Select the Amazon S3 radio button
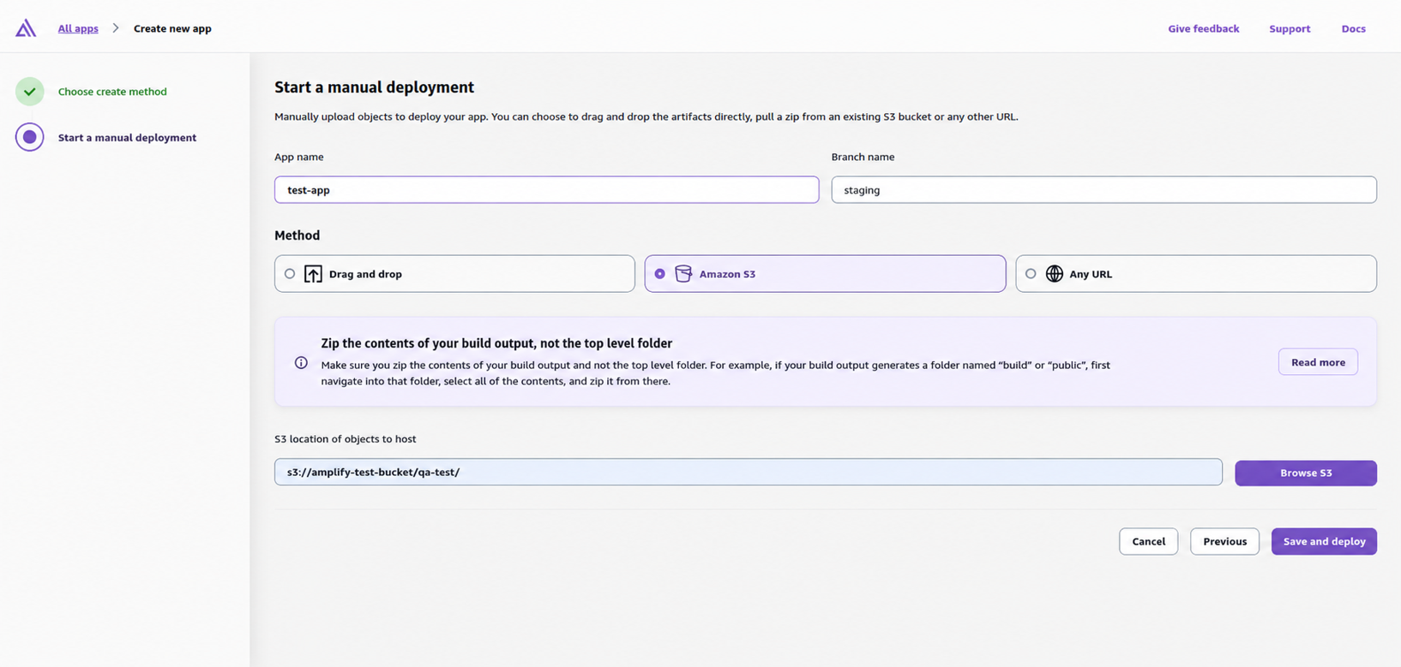 (x=659, y=274)
